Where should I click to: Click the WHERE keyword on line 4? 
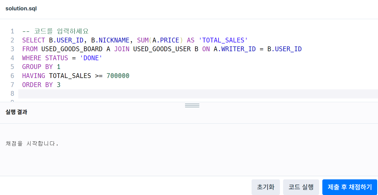pyautogui.click(x=32, y=58)
